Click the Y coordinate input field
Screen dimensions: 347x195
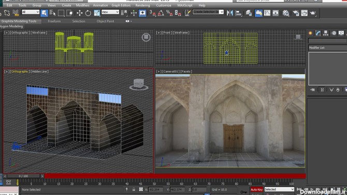tap(178, 189)
